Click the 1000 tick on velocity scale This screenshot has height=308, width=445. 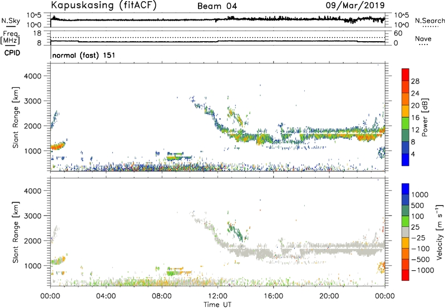point(420,195)
